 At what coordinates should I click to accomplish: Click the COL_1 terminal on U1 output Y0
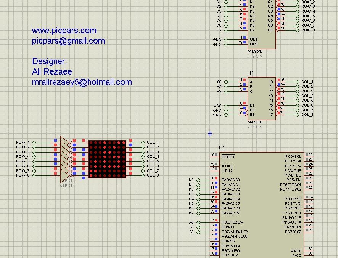click(297, 82)
